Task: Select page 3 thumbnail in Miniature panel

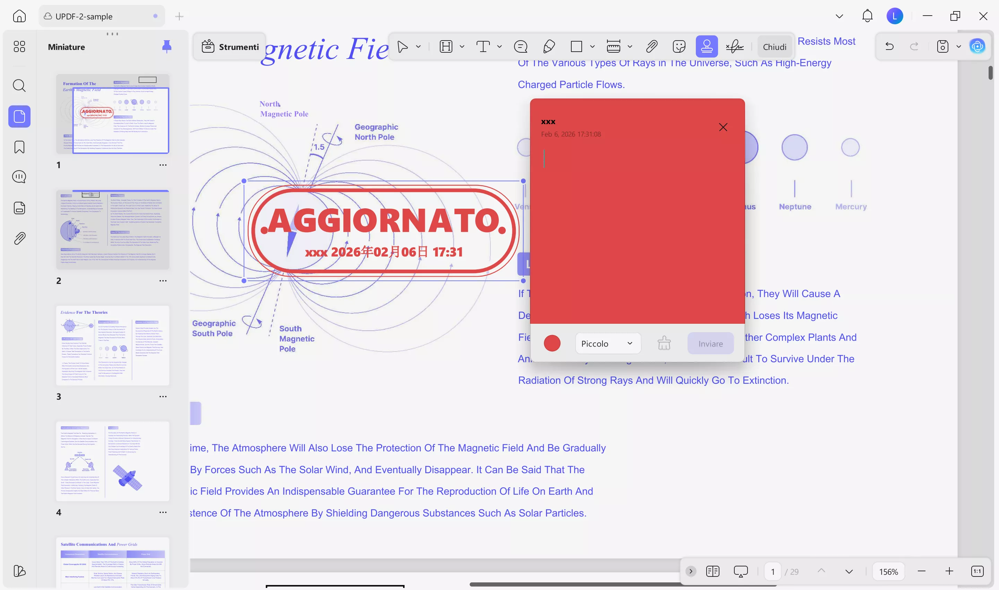Action: point(113,346)
